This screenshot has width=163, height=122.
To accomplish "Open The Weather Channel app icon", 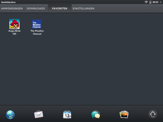I will pyautogui.click(x=37, y=24).
